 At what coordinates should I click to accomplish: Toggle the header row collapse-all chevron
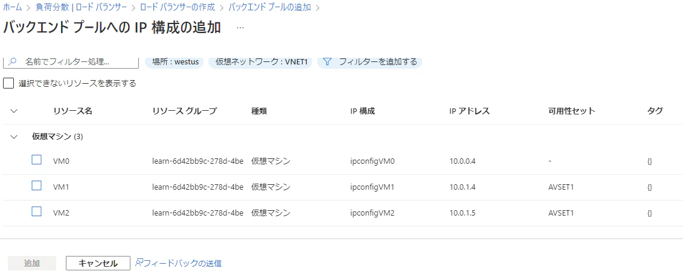coord(14,111)
